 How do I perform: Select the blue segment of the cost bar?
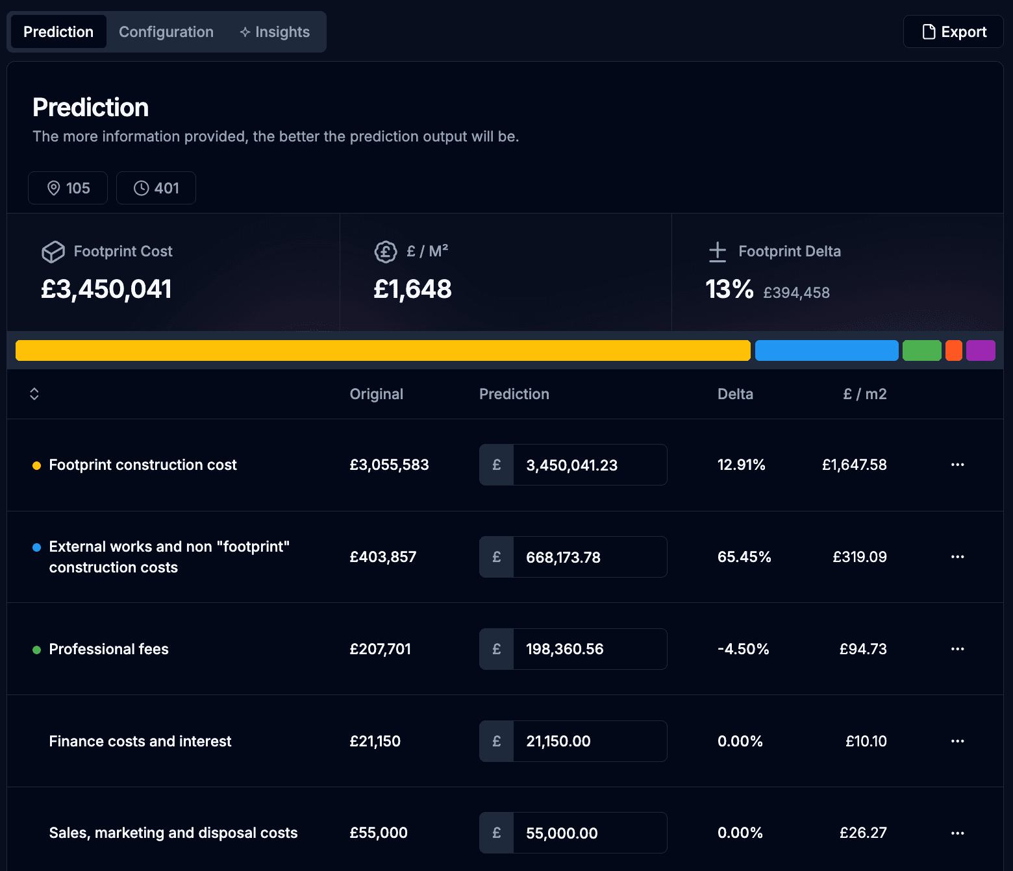point(827,350)
